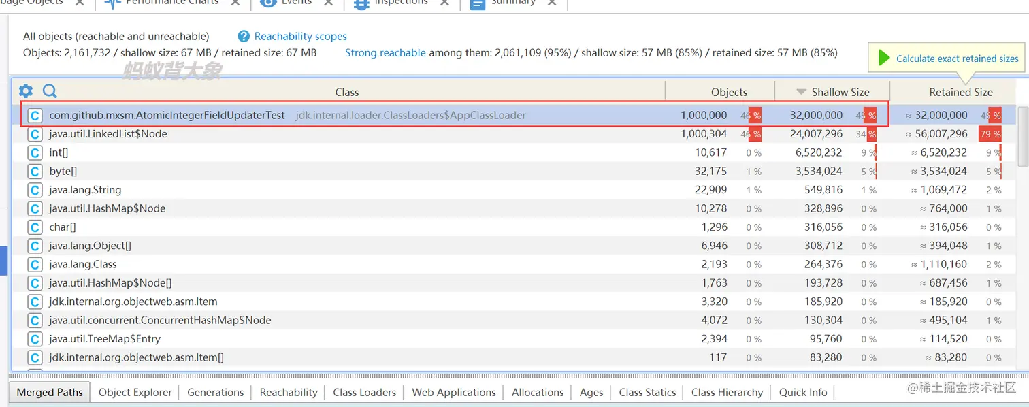This screenshot has height=407, width=1029.
Task: Close the Summary tab
Action: click(x=552, y=3)
